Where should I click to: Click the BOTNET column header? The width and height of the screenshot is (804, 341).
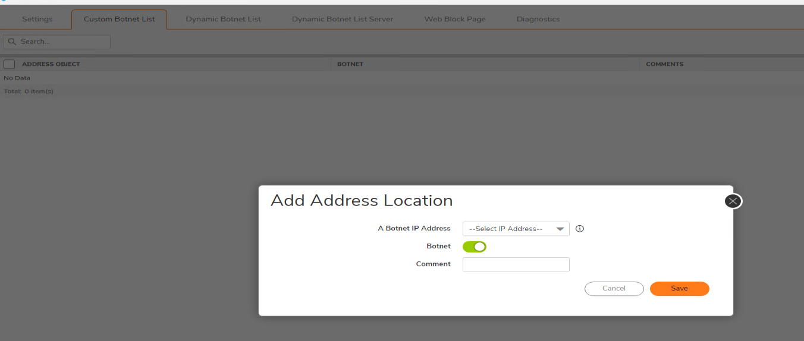tap(350, 64)
